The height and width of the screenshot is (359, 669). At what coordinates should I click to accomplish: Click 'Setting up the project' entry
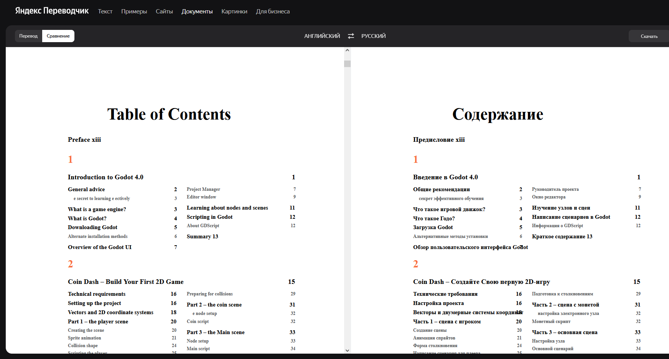(x=94, y=303)
